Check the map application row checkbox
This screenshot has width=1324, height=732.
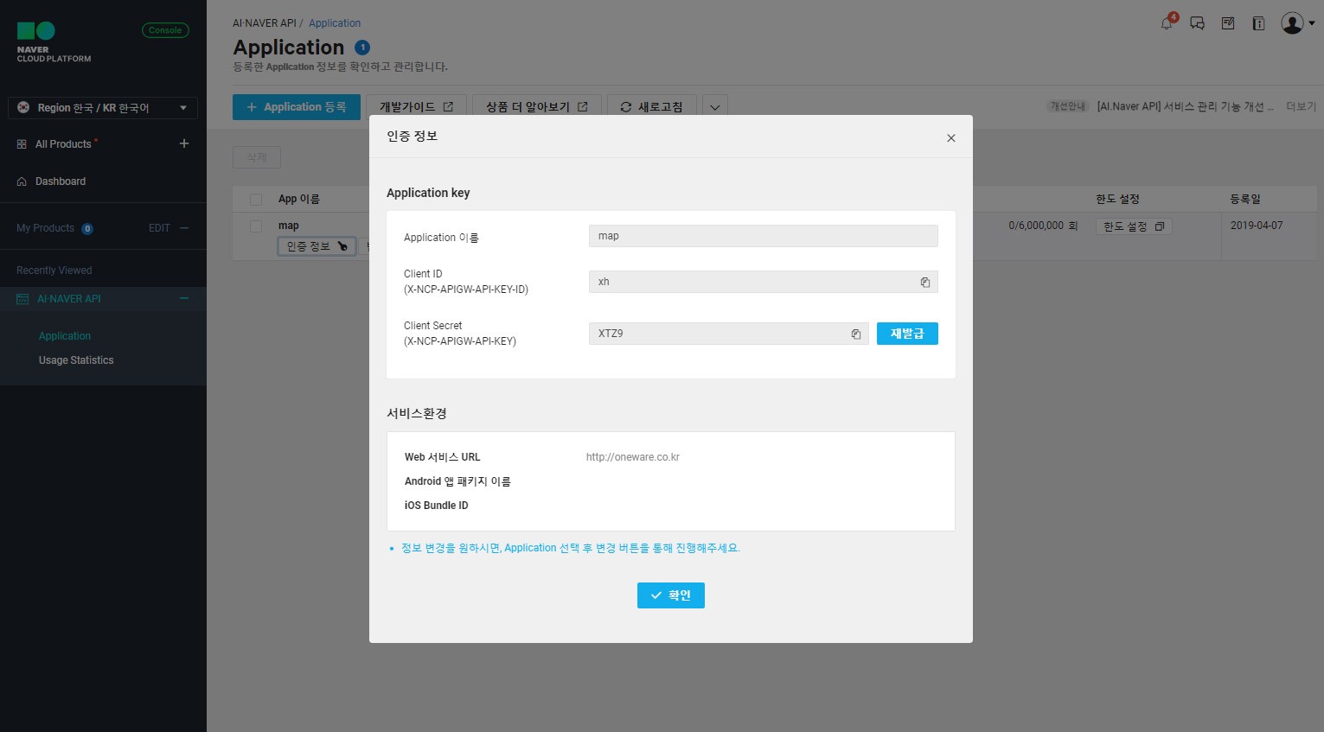click(x=256, y=226)
